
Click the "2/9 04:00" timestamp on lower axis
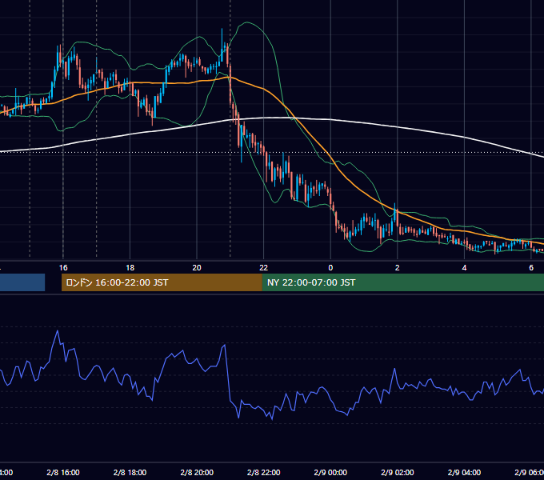pyautogui.click(x=464, y=472)
